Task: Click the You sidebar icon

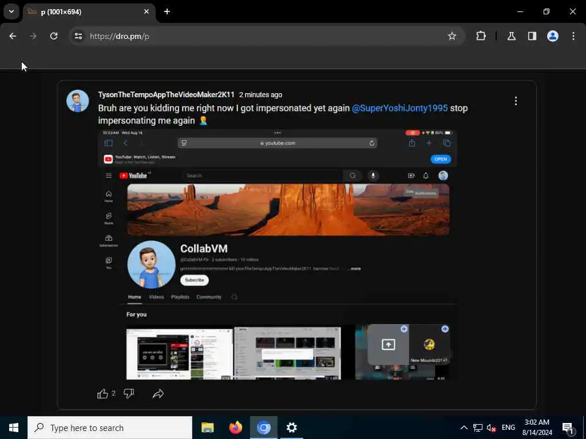Action: (x=109, y=262)
